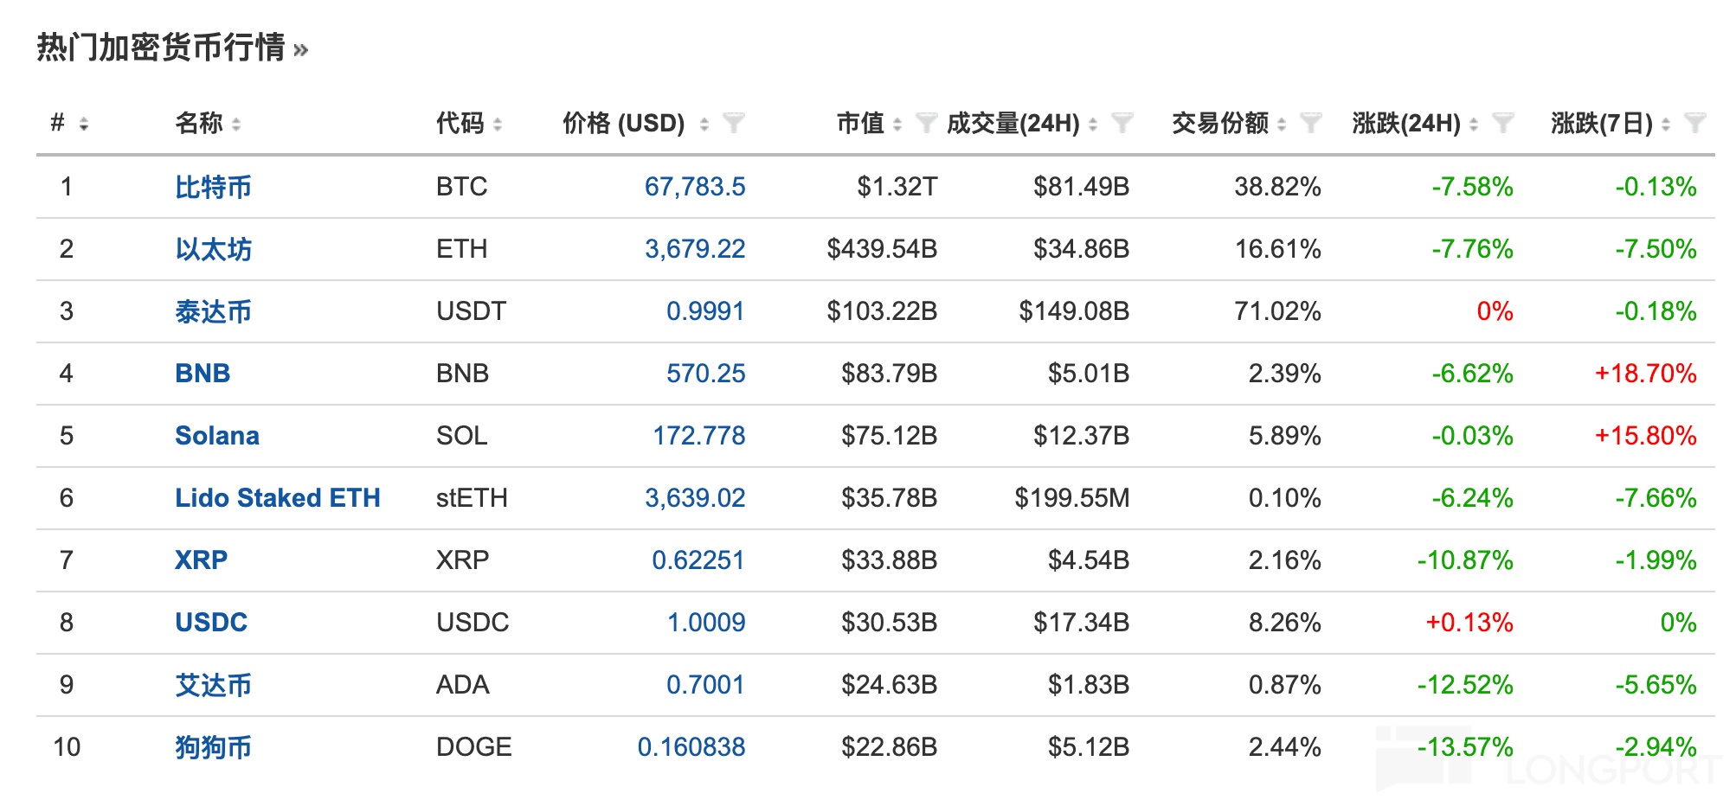Toggle sort arrows beside 价格 (USD)
The height and width of the screenshot is (806, 1736).
pyautogui.click(x=704, y=124)
